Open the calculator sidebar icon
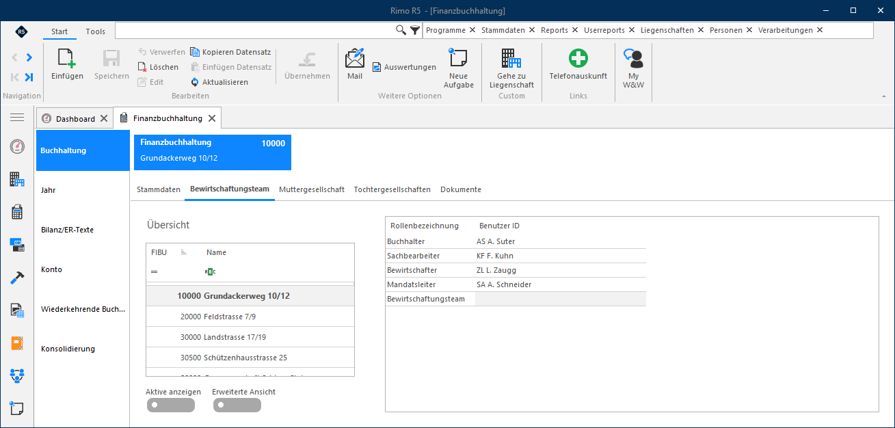The width and height of the screenshot is (895, 428). [x=17, y=212]
